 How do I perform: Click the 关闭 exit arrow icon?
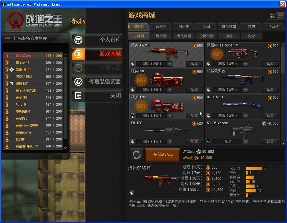pos(78,96)
